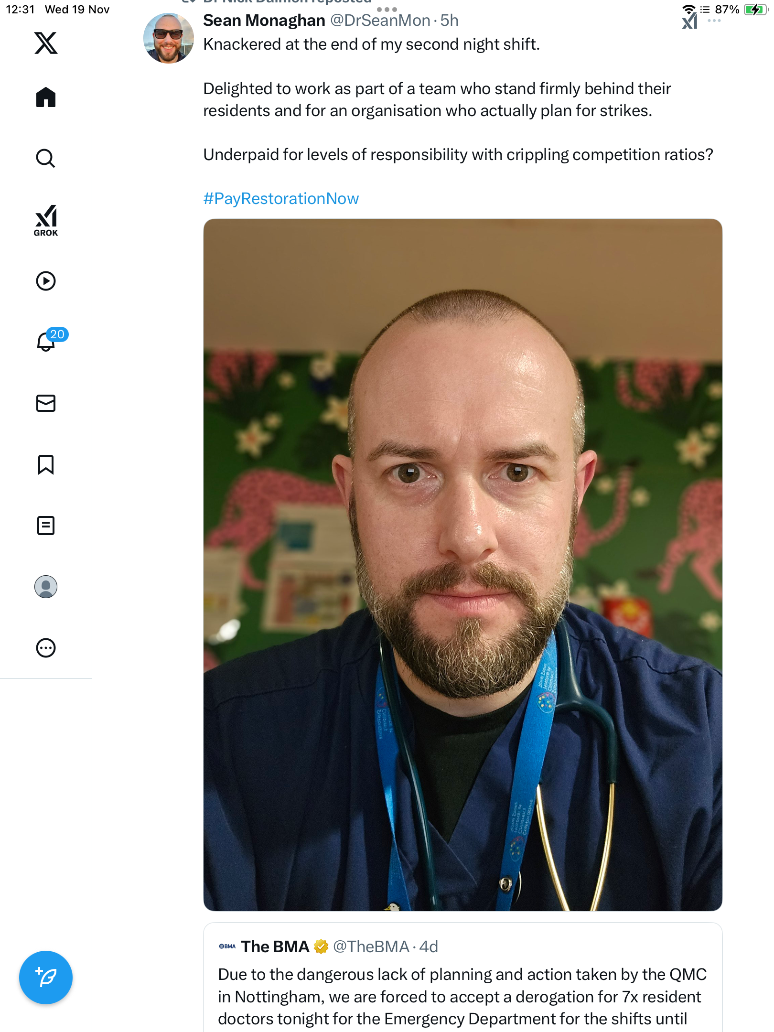Open Profile avatar icon in sidebar
This screenshot has height=1032, width=774.
(46, 587)
